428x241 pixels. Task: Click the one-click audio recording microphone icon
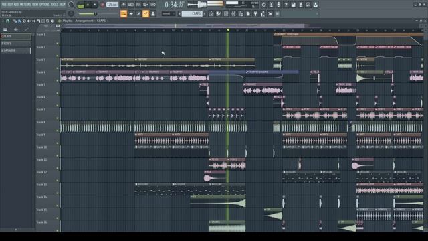tap(278, 5)
